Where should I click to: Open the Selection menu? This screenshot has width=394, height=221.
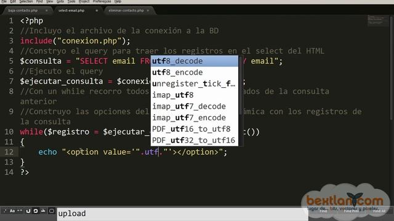26,1
